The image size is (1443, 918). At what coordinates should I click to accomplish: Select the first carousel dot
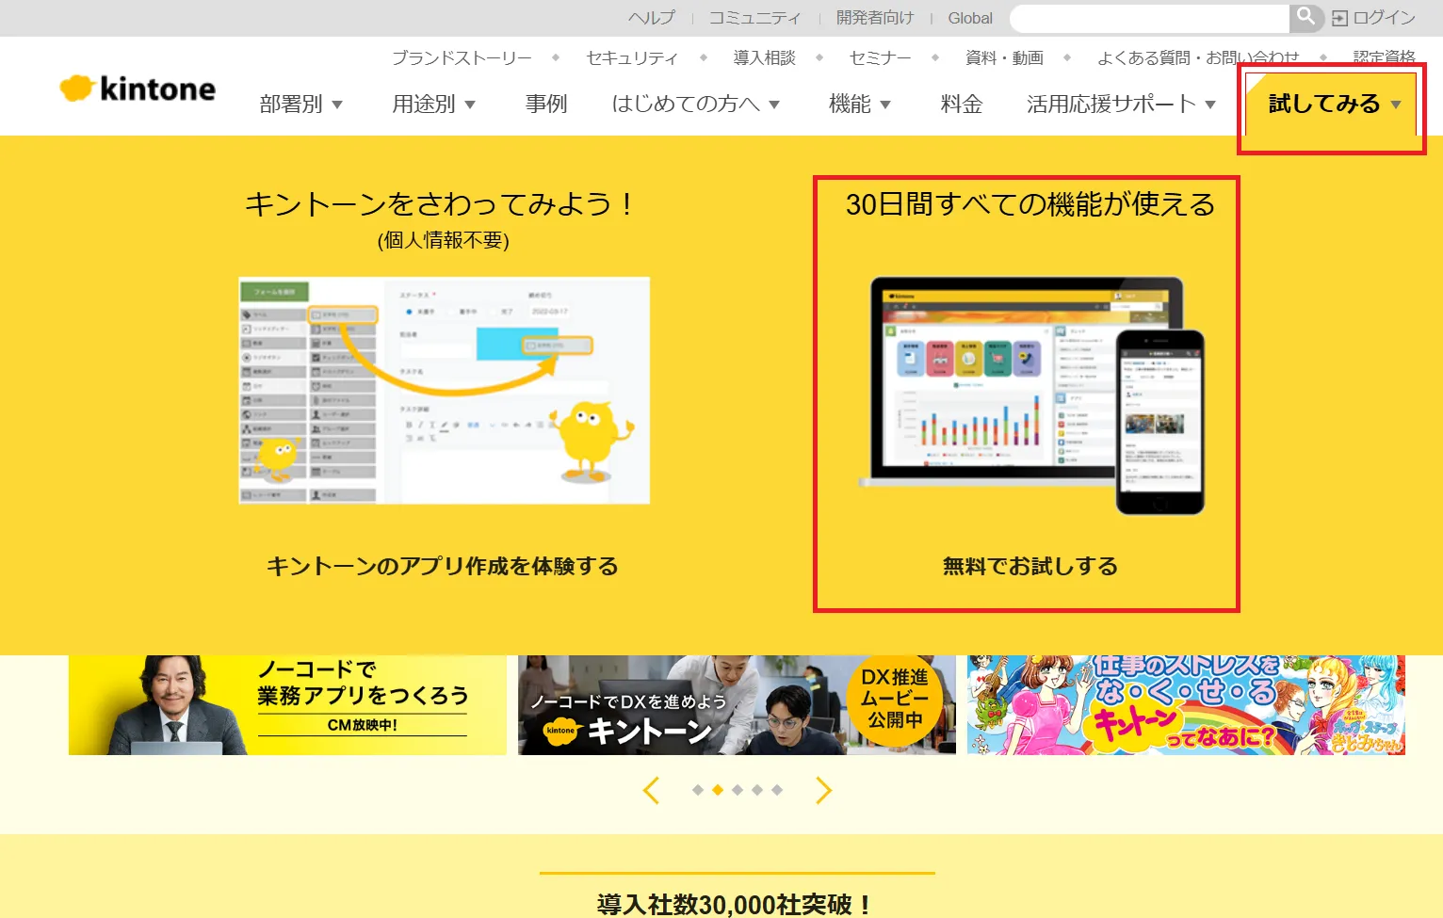(698, 790)
